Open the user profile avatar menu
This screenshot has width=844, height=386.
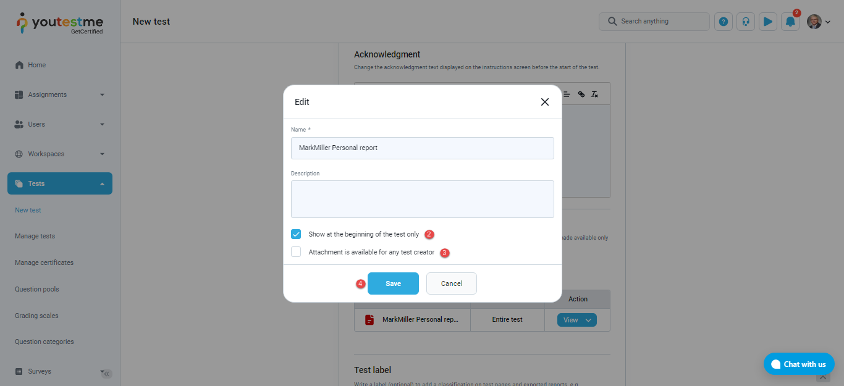coord(818,22)
